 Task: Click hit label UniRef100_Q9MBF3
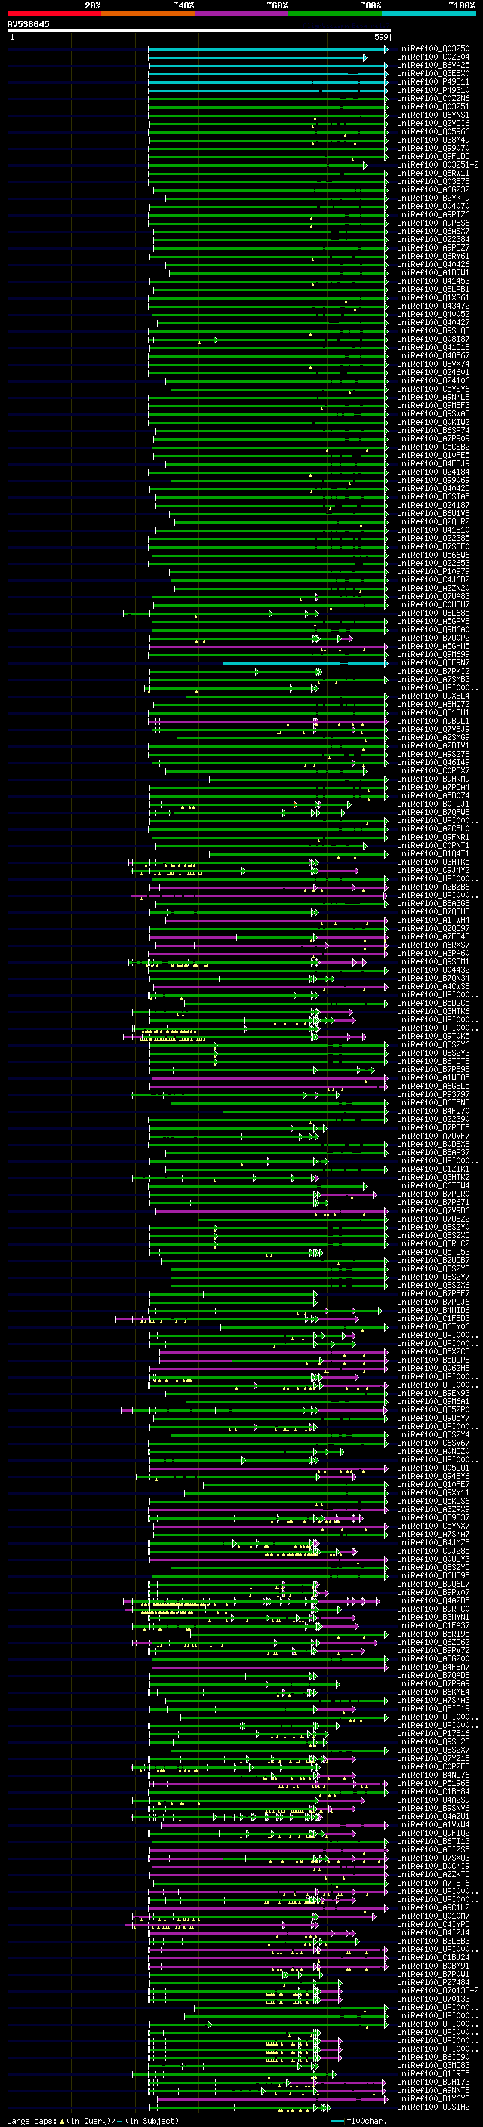tap(433, 405)
